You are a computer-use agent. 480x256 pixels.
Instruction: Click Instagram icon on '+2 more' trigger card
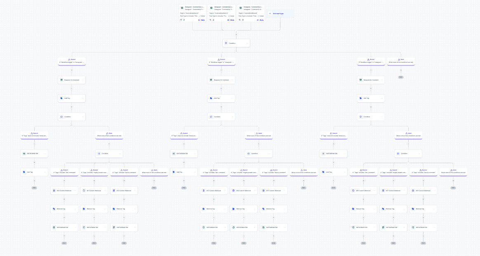point(211,8)
